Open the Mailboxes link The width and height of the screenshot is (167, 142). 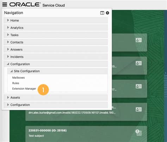(x=18, y=78)
